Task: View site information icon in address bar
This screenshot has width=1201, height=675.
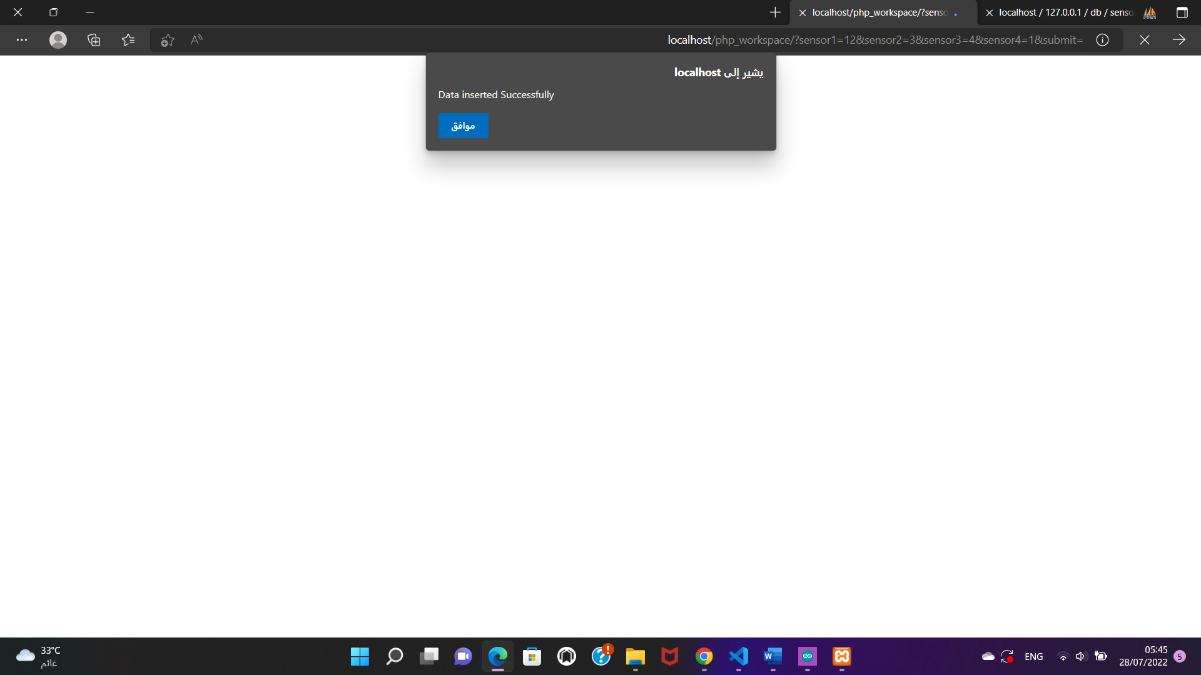Action: (1102, 39)
